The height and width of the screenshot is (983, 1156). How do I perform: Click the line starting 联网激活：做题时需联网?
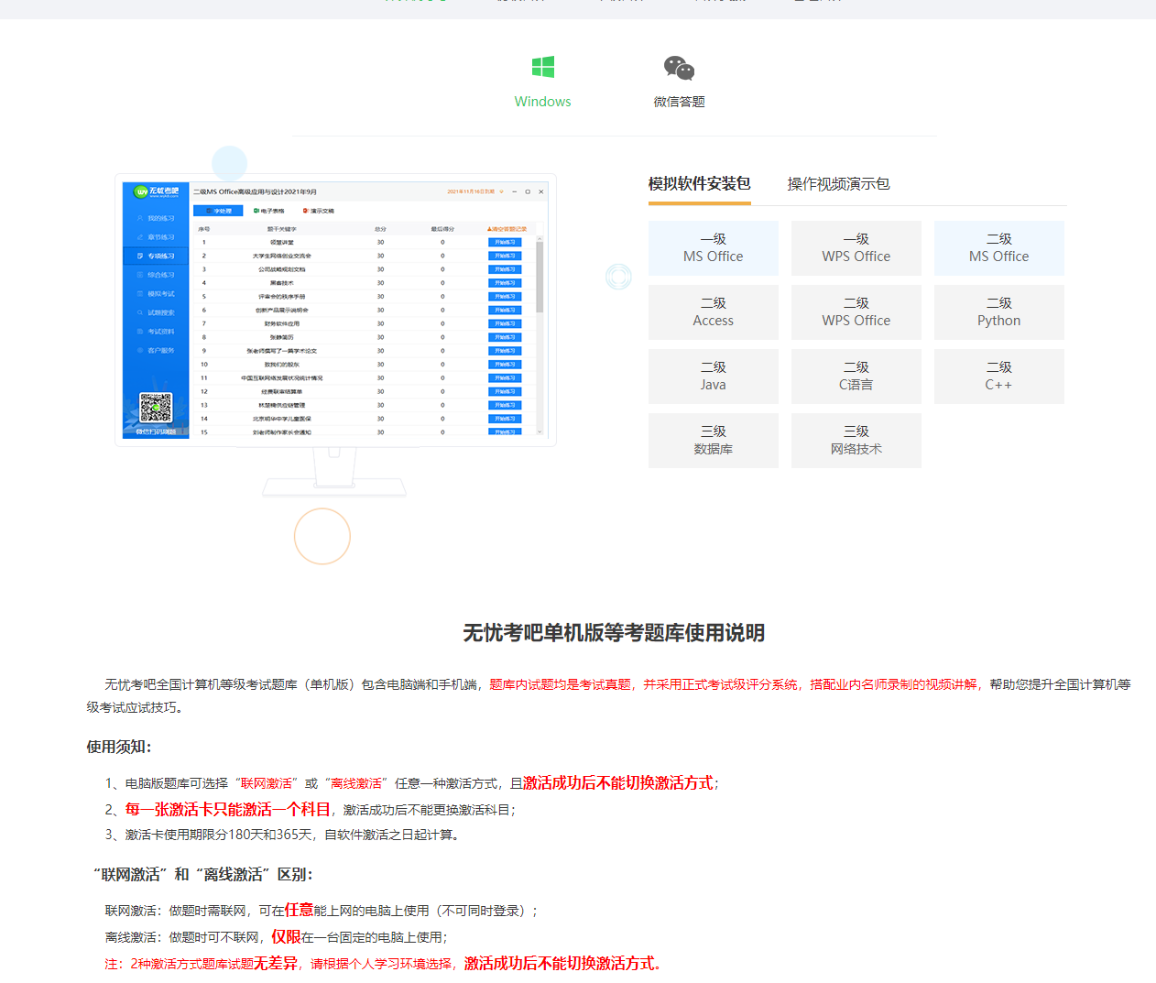pos(322,910)
